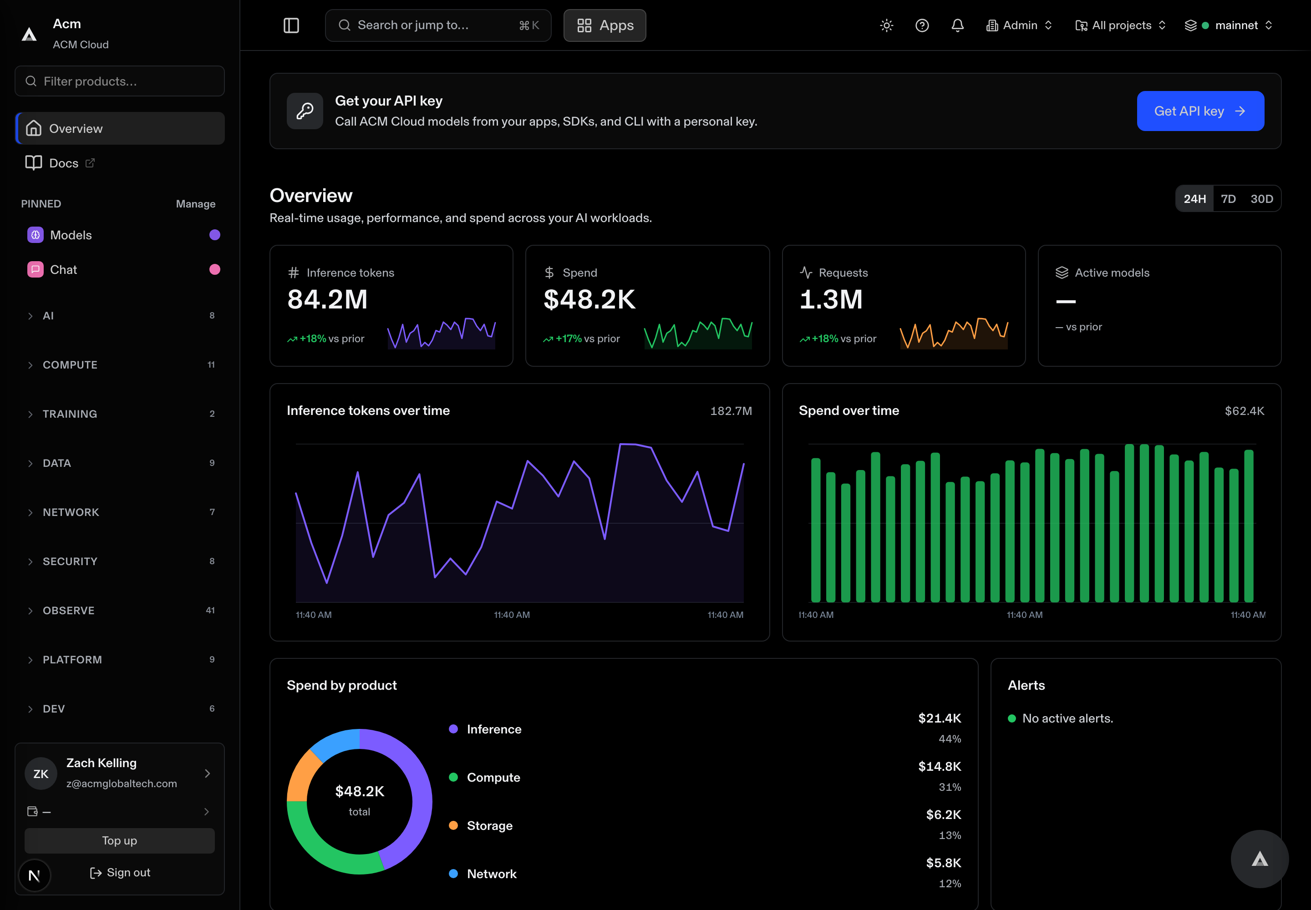
Task: Select the 7D time range
Action: coord(1228,198)
